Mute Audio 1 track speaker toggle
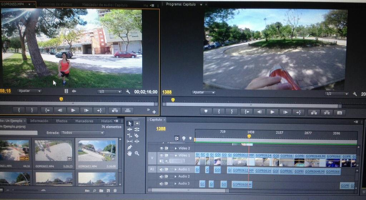366x200 pixels. tap(161, 170)
